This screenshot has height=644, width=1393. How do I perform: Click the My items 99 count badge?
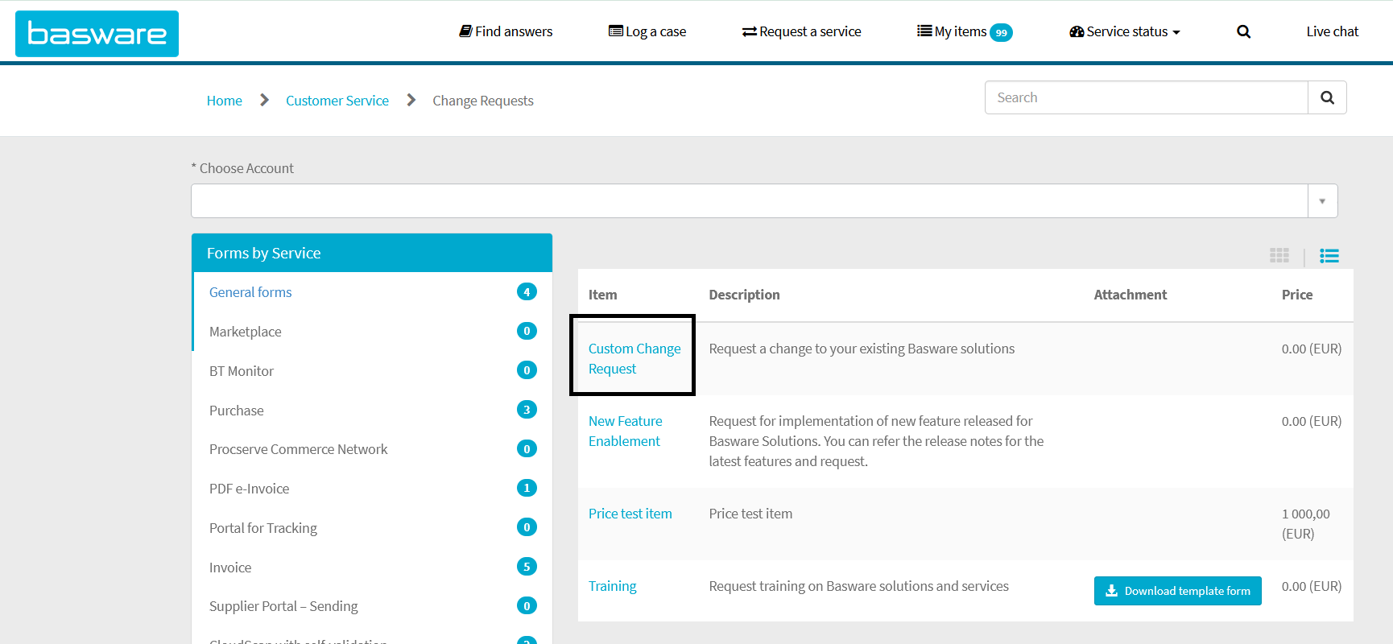(x=1001, y=32)
